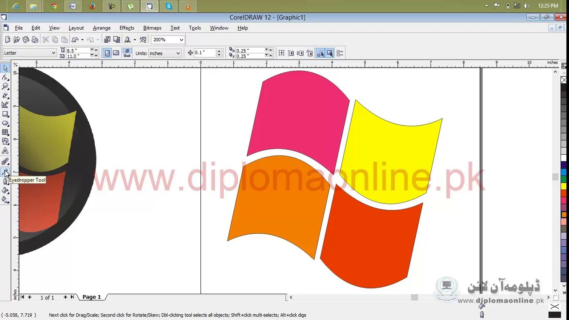
Task: Select the Zoom tool in the toolbox
Action: 5,86
